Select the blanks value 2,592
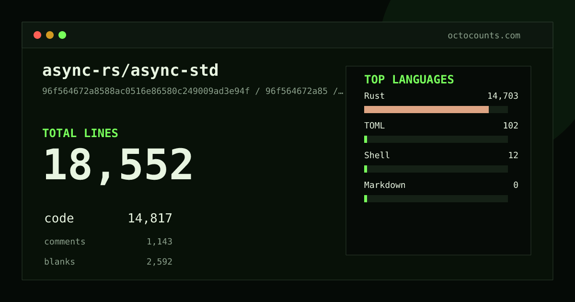 coord(160,262)
